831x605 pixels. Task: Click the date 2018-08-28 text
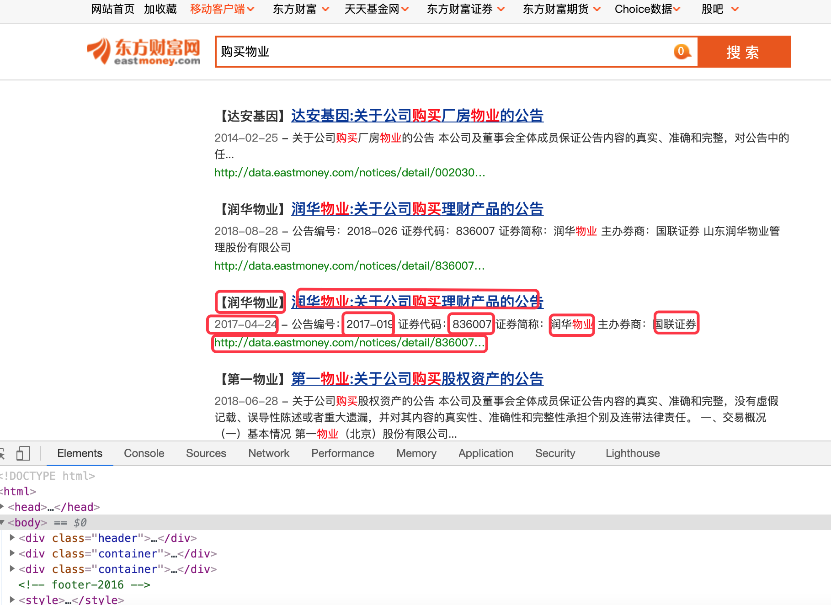pyautogui.click(x=246, y=231)
